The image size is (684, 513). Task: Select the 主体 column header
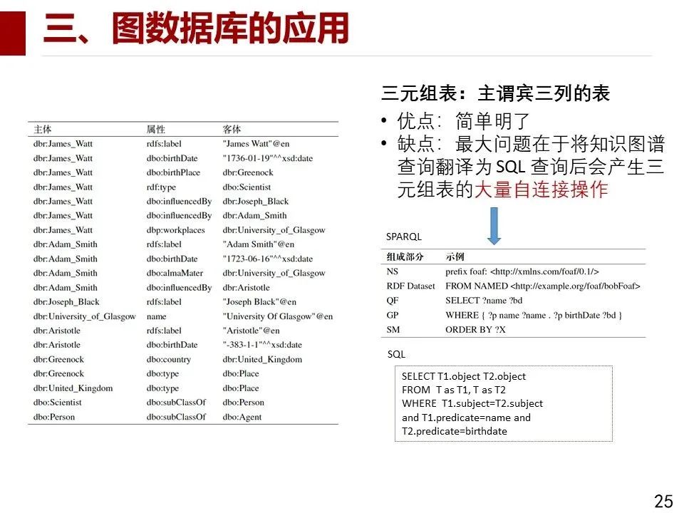pyautogui.click(x=39, y=130)
